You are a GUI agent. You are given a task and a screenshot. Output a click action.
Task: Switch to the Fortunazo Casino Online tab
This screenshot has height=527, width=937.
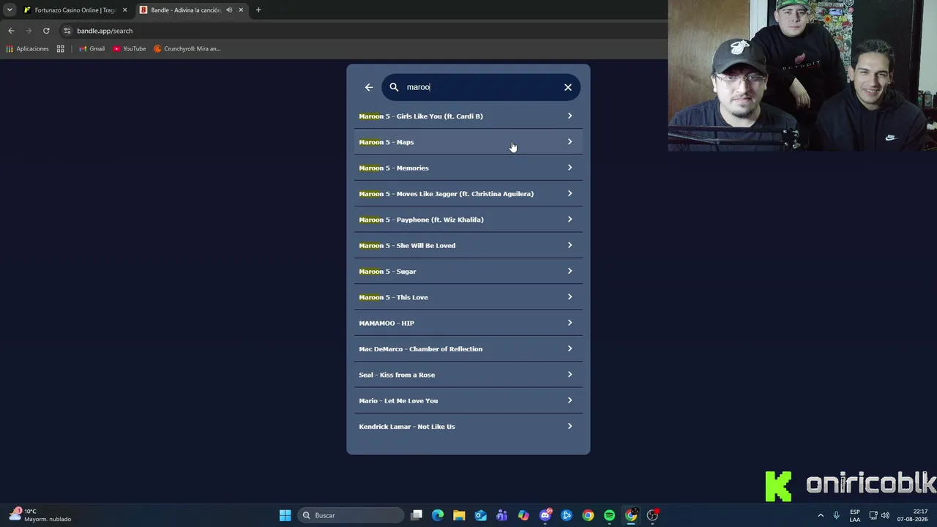coord(75,10)
